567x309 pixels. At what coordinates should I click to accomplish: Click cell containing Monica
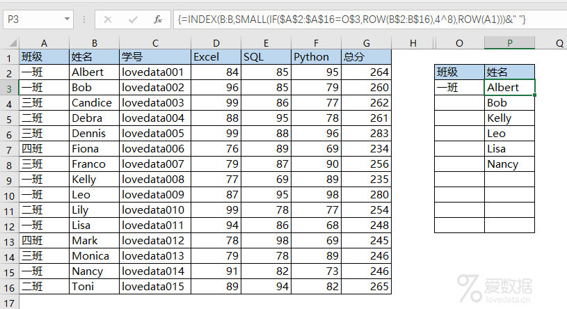pyautogui.click(x=95, y=256)
